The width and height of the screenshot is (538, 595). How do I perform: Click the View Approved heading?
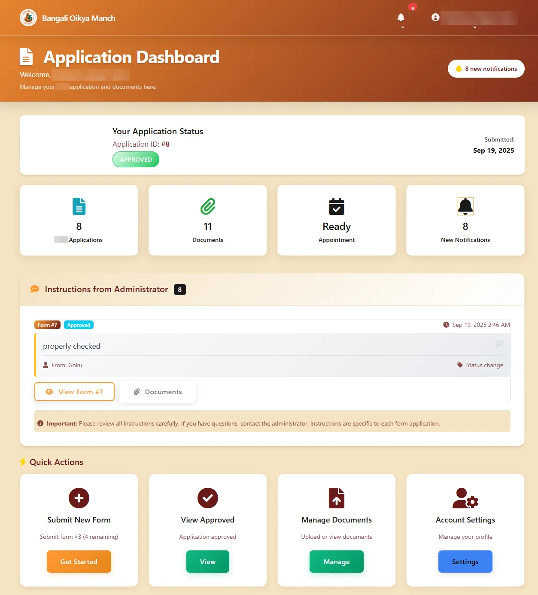click(x=208, y=520)
